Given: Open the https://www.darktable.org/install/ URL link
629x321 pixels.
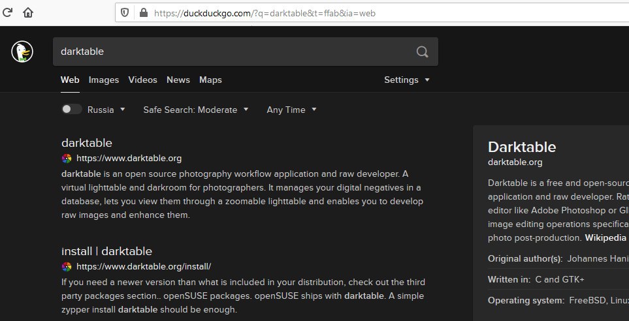Looking at the screenshot, I should coord(144,266).
